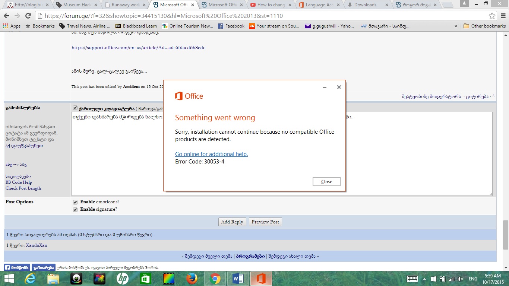Viewport: 509px width, 286px height.
Task: Open the Bookmarks star folder
Action: click(40, 26)
